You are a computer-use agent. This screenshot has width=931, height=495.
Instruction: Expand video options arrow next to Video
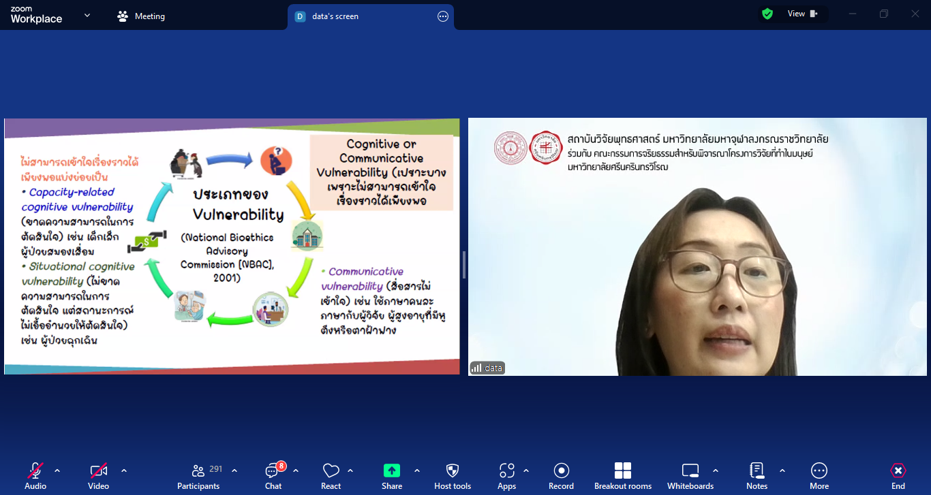click(124, 470)
